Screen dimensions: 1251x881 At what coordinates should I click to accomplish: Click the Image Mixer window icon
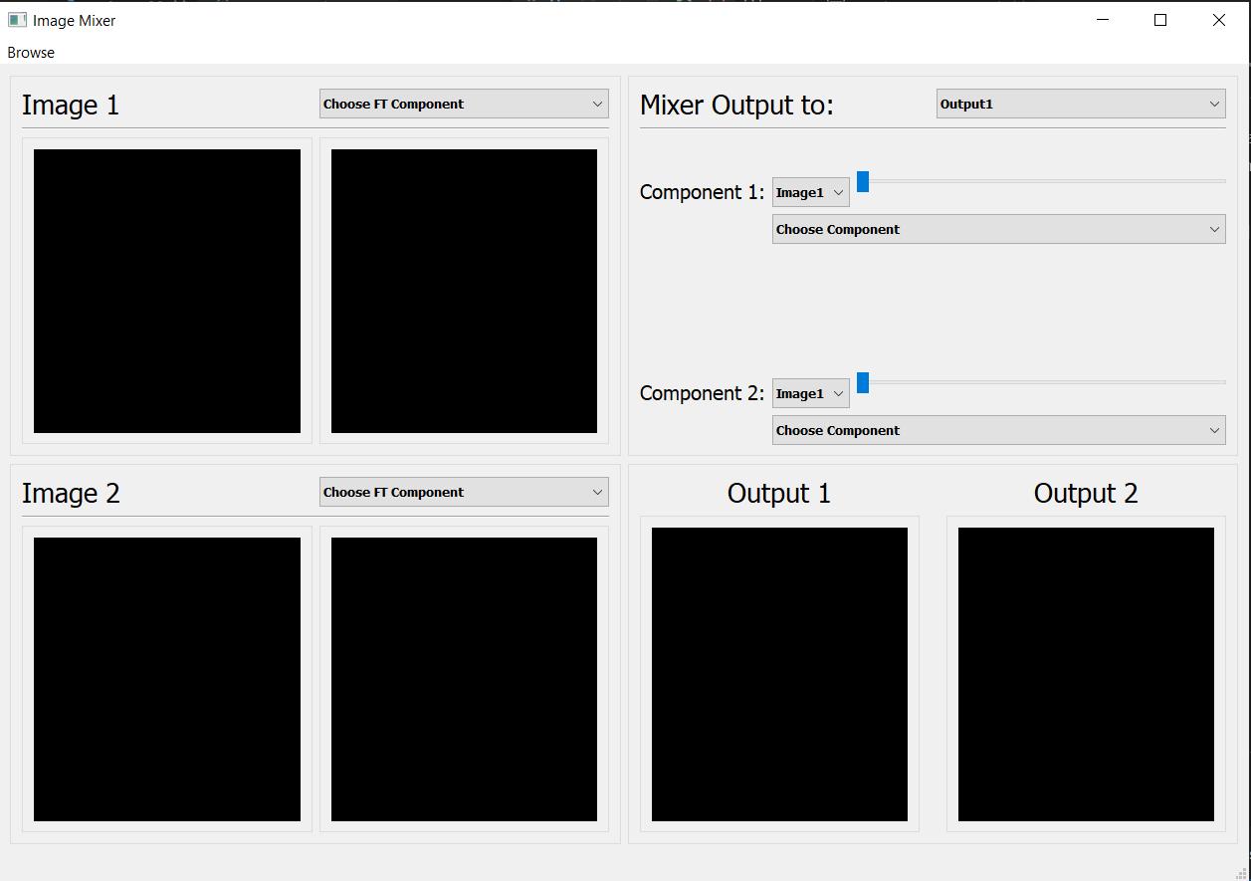17,20
